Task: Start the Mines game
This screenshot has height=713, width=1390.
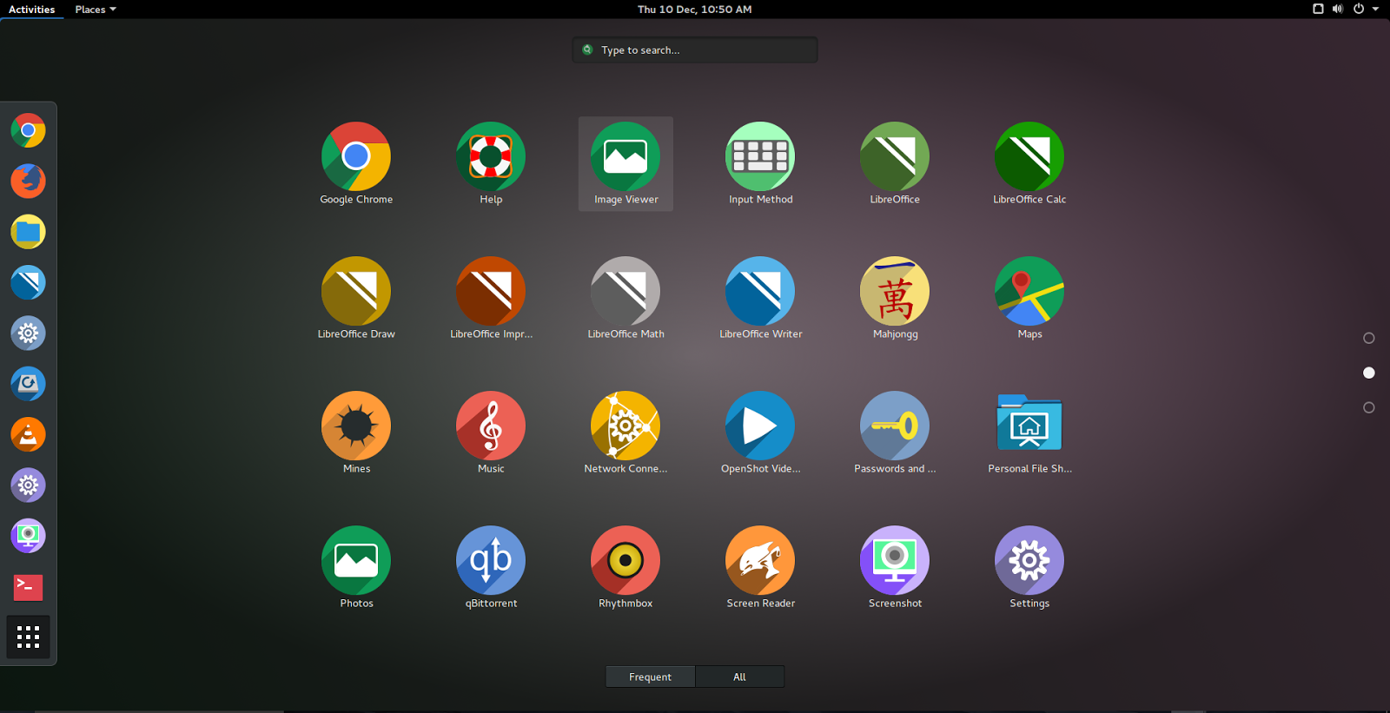Action: point(356,426)
